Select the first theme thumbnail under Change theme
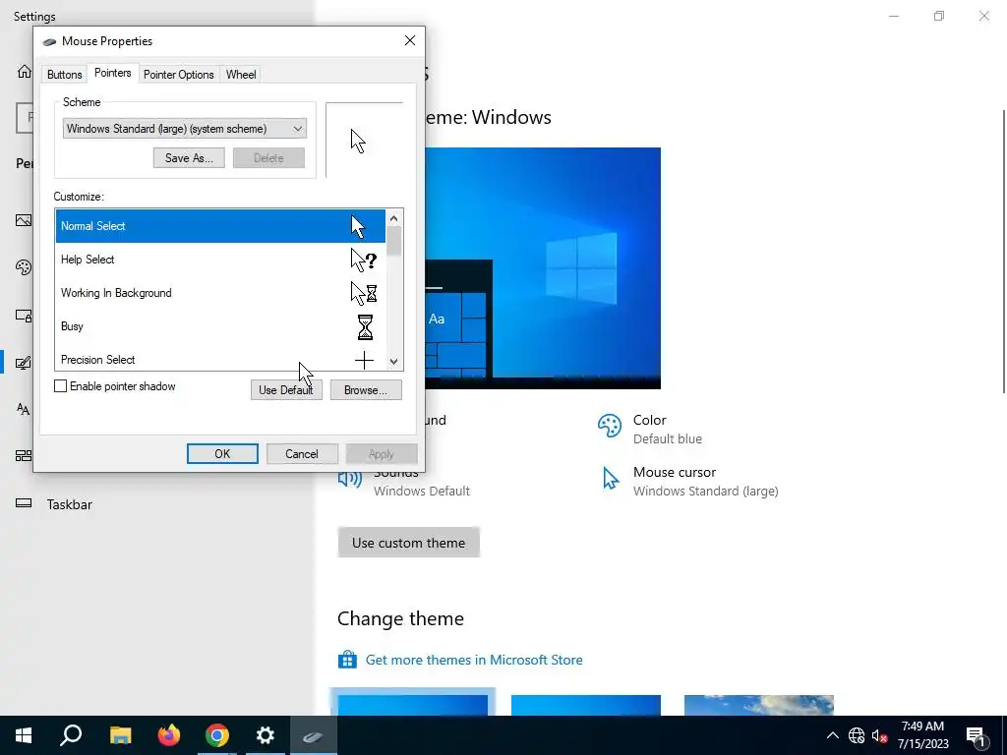 [x=412, y=704]
